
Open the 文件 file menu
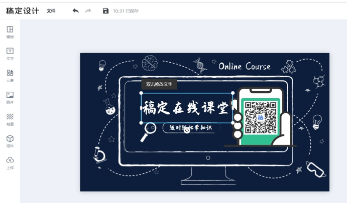51,11
